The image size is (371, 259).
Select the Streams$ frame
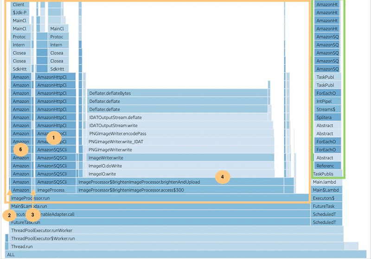tap(327, 110)
